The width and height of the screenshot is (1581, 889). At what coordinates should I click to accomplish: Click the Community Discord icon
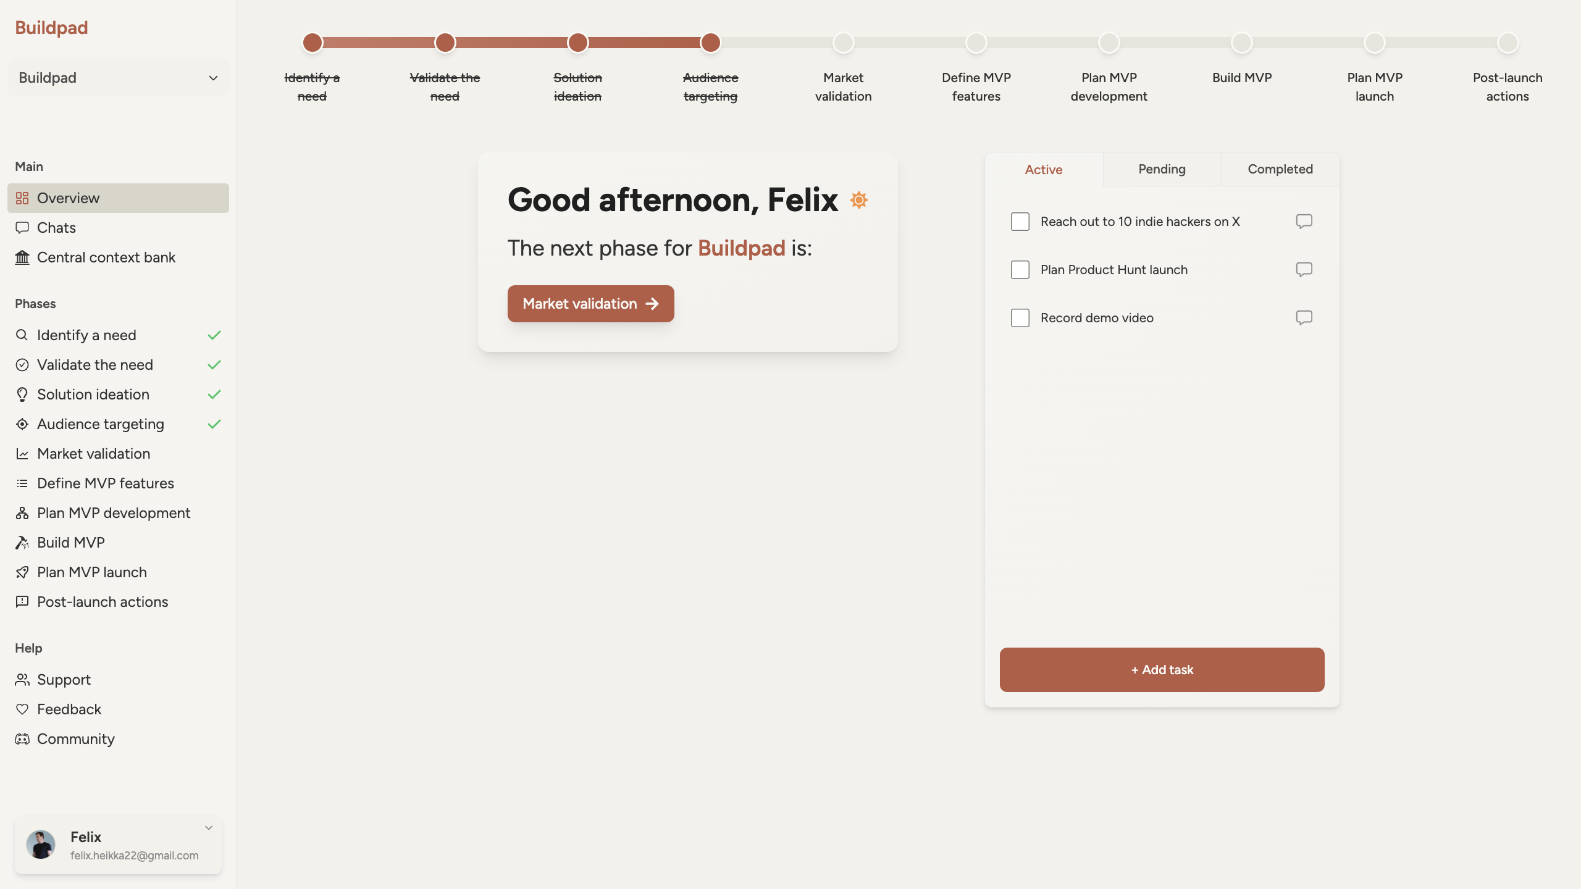22,739
